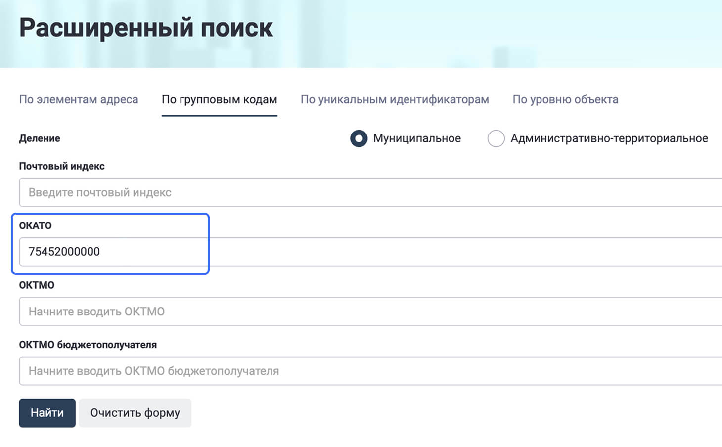The height and width of the screenshot is (447, 722).
Task: Go to the По уровню объекта tab
Action: tap(565, 99)
